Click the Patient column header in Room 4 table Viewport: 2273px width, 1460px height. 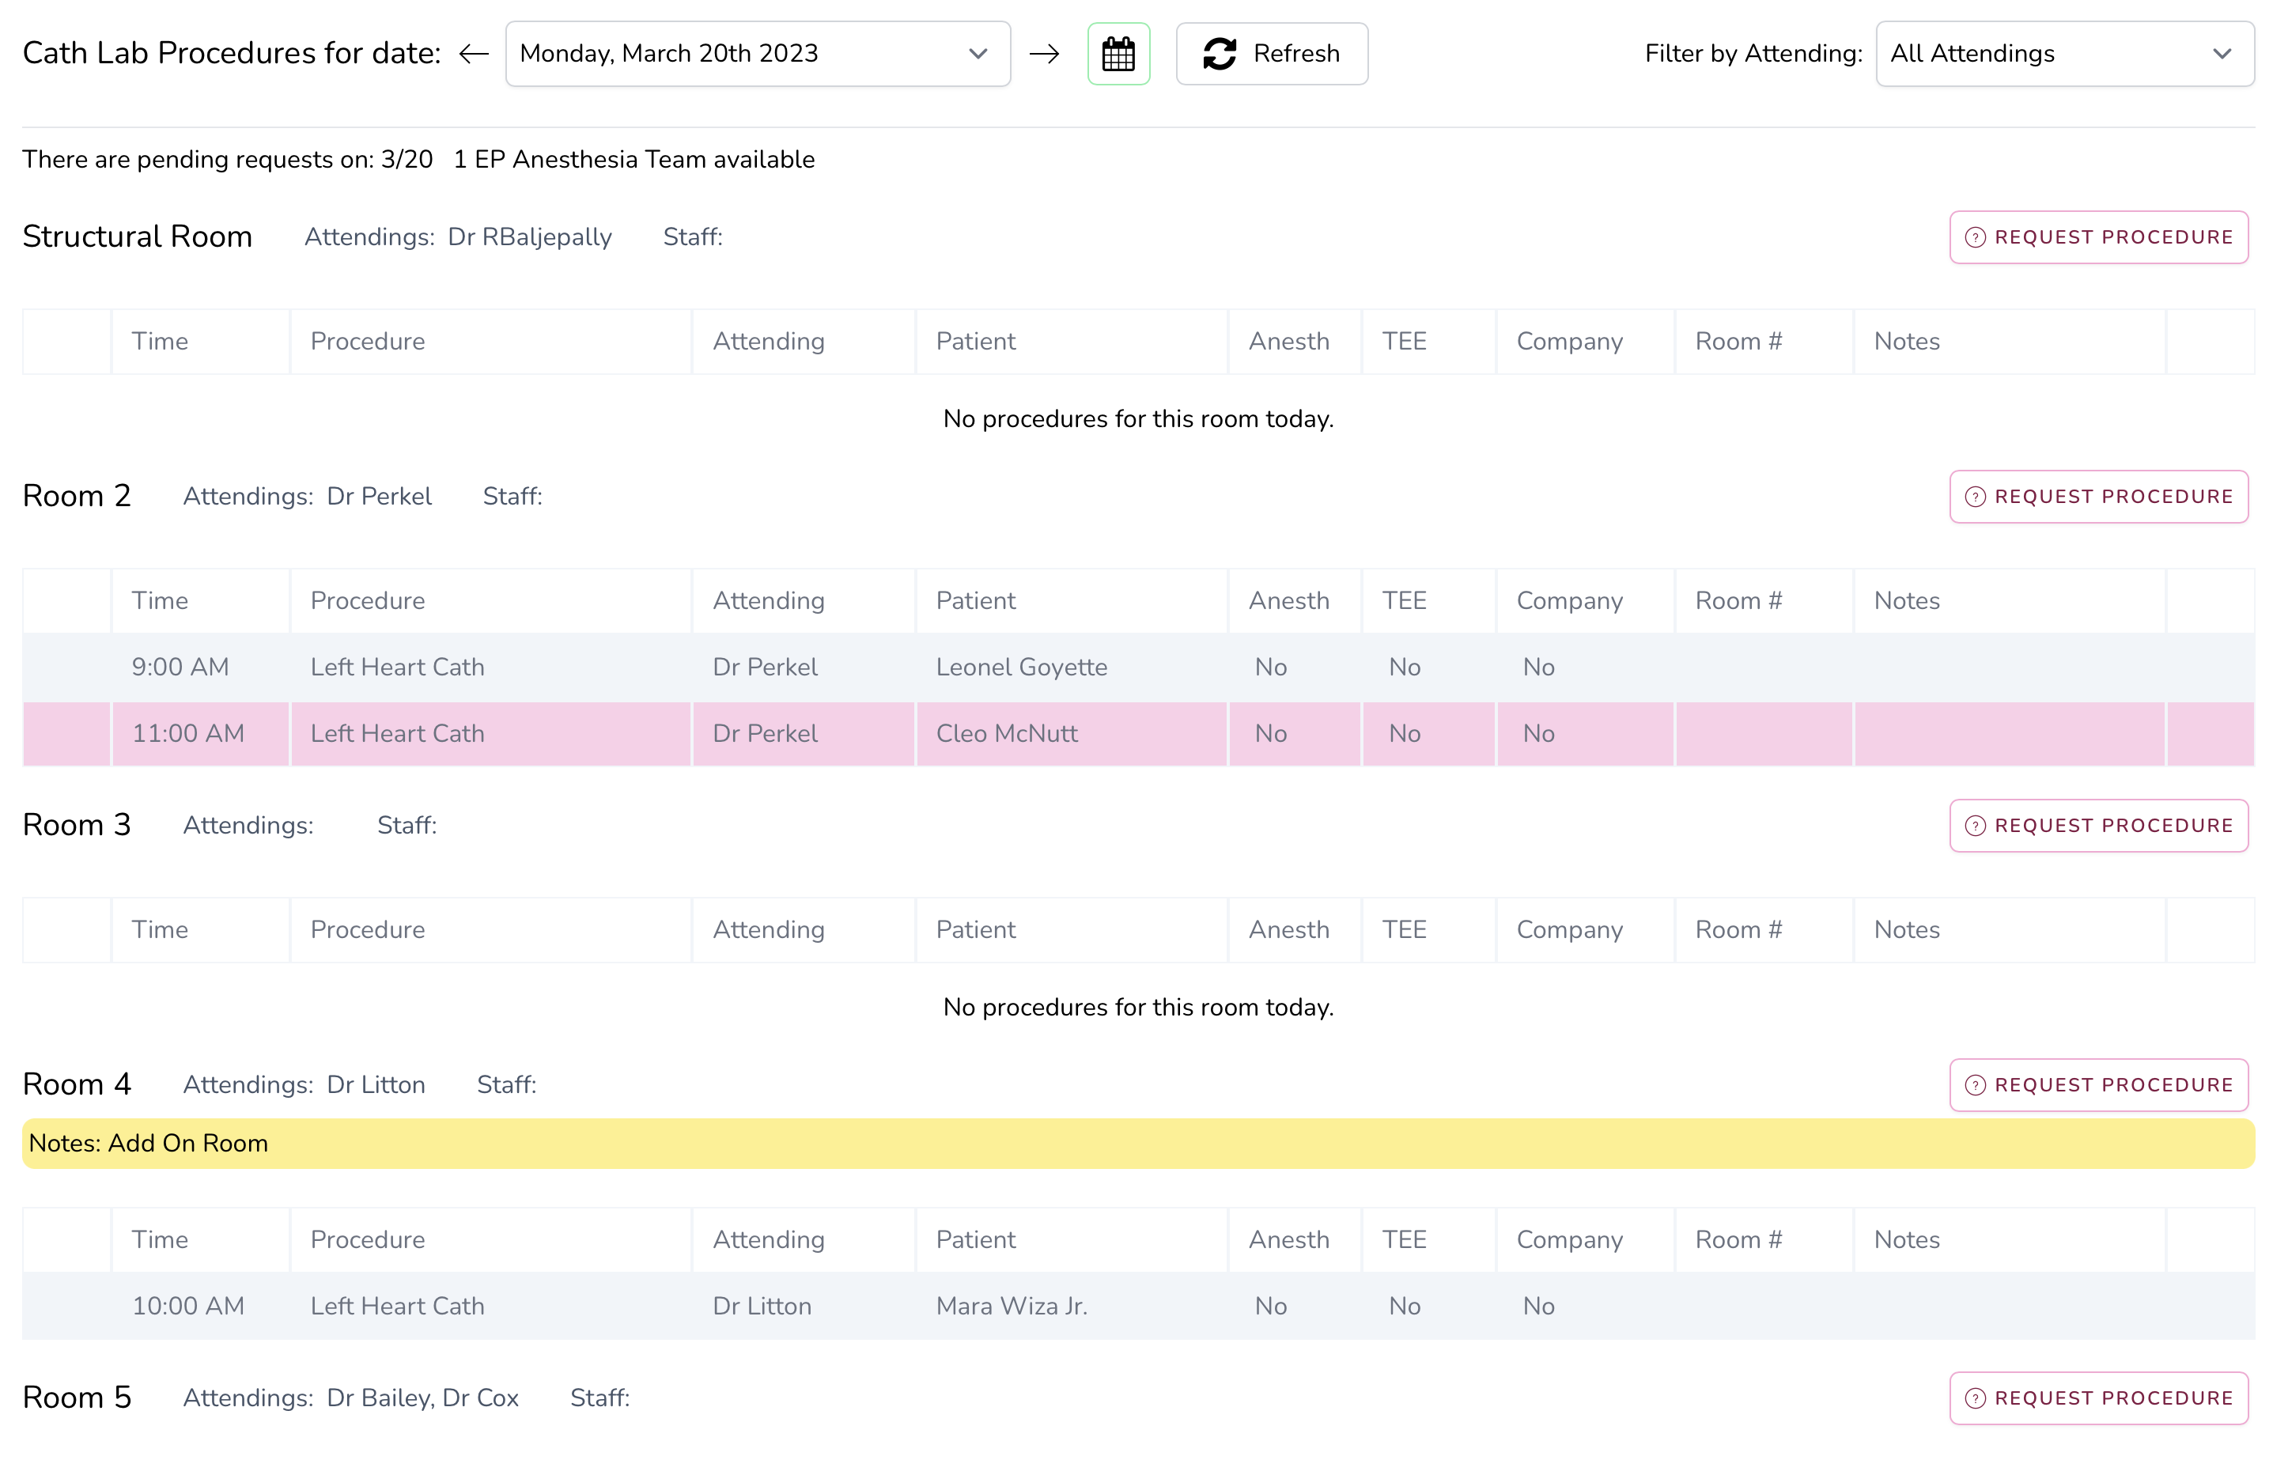975,1239
